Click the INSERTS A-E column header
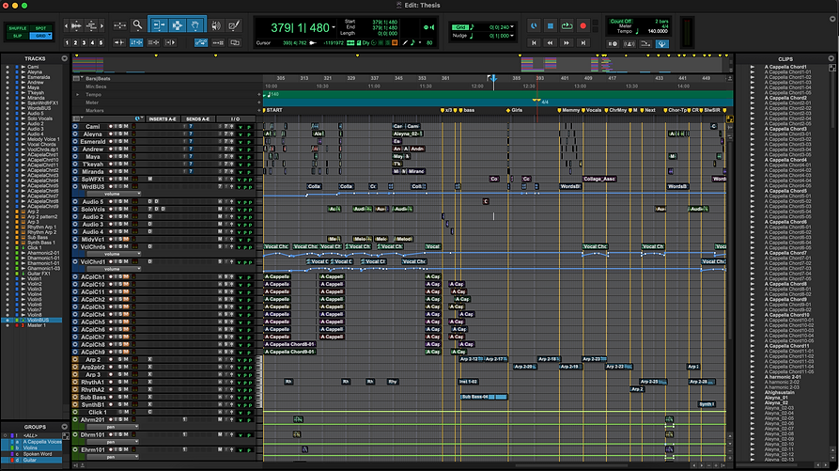Screen dimensions: 839x471 (x=163, y=118)
